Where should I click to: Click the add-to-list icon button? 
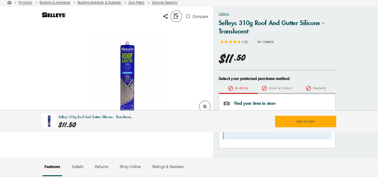[x=176, y=16]
